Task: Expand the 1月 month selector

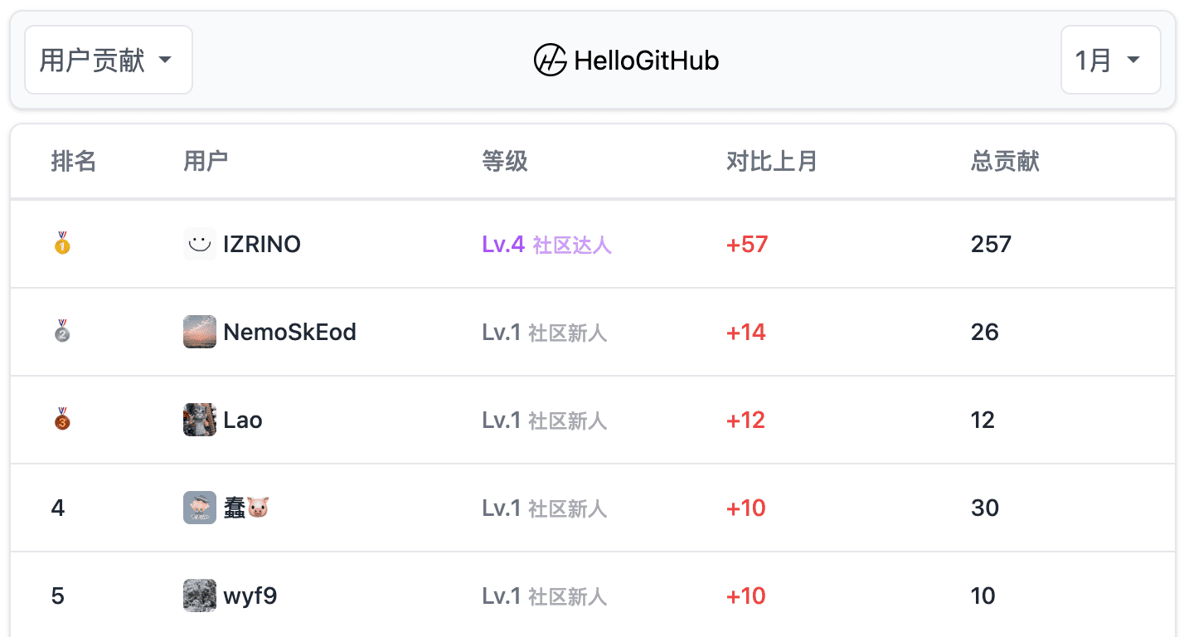Action: point(1110,60)
